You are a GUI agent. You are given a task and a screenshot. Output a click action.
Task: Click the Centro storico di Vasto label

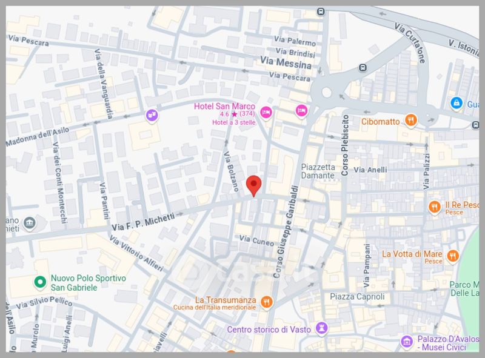269,330
